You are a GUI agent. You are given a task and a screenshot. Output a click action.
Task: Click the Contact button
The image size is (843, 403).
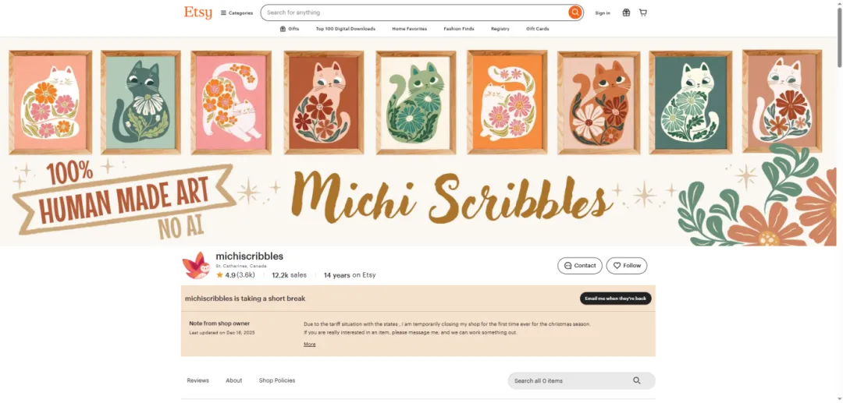[579, 266]
